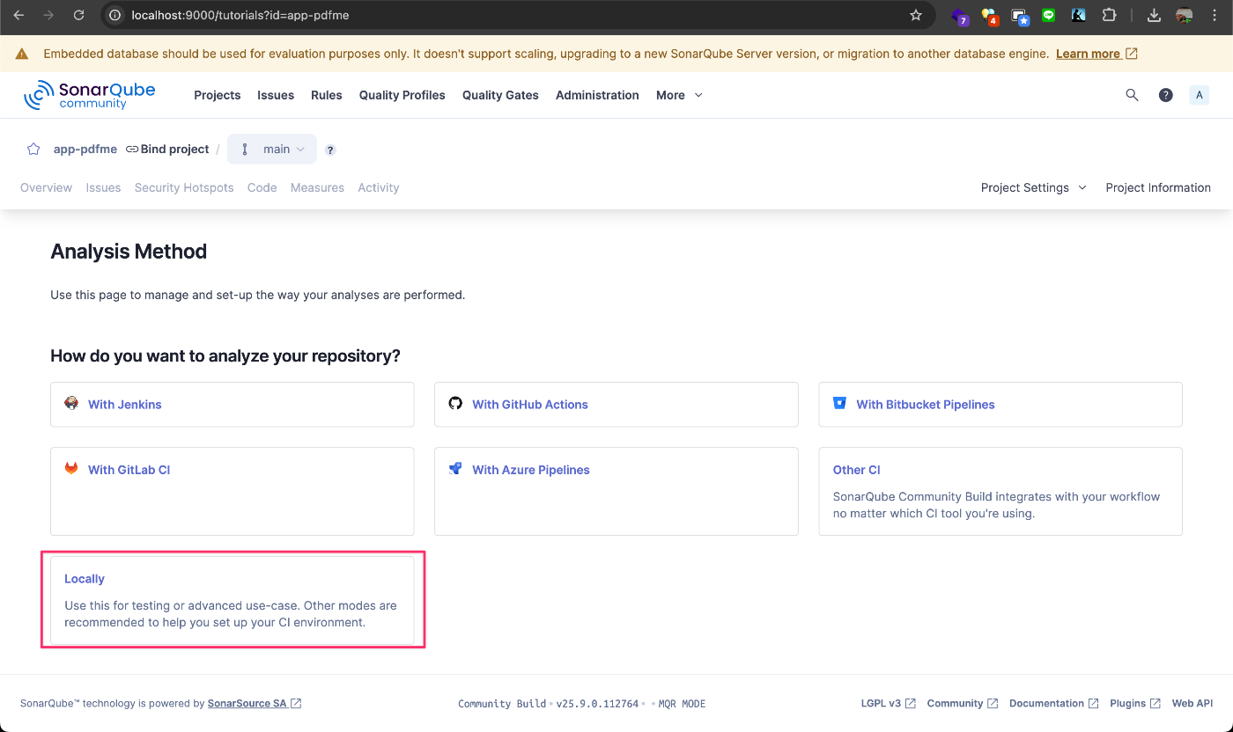This screenshot has height=732, width=1233.
Task: Switch to the Security Hotspots tab
Action: [x=184, y=187]
